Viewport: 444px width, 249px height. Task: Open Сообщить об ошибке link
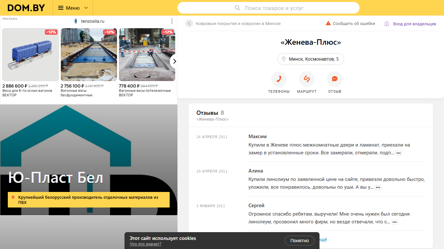354,23
